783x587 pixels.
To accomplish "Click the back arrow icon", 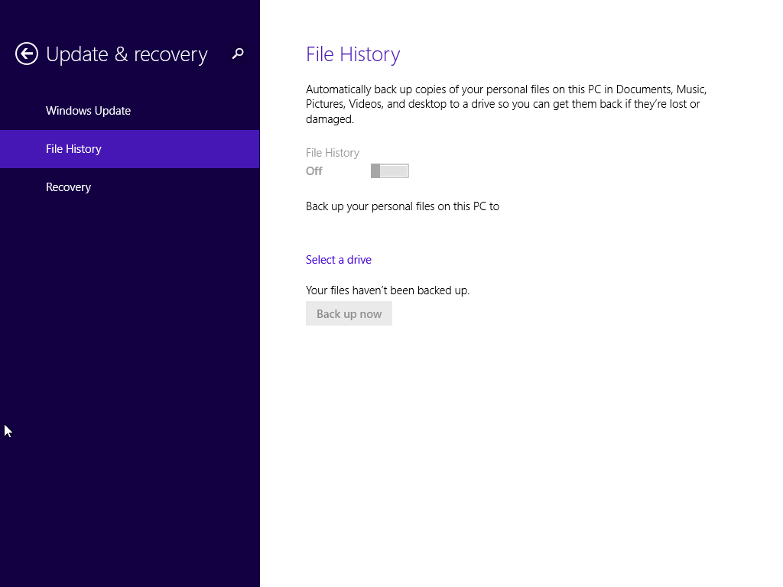I will click(x=27, y=54).
